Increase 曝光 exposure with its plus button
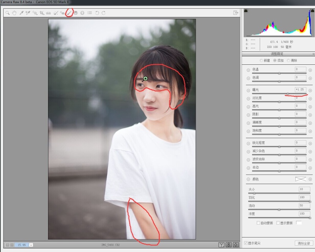The height and width of the screenshot is (252, 315). click(310, 91)
